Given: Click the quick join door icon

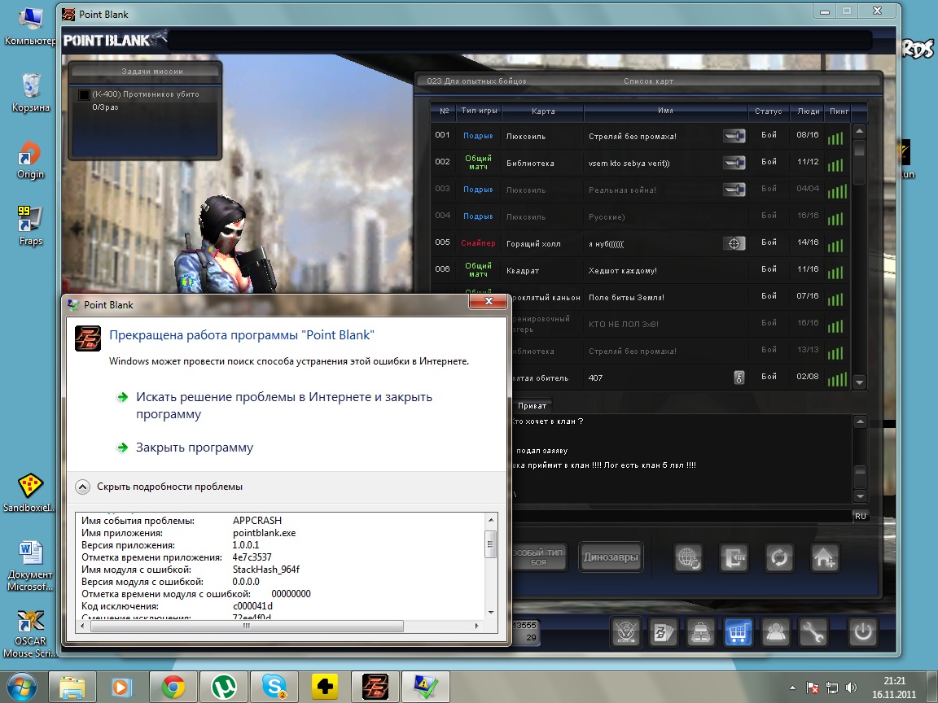Looking at the screenshot, I should [x=734, y=558].
